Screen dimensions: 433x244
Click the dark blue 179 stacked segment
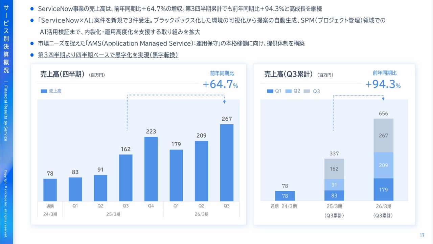[x=383, y=189]
